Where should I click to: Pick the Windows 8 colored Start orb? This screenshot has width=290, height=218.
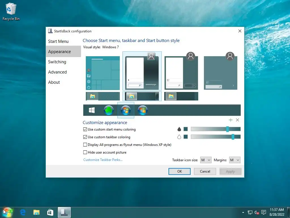pos(143,110)
